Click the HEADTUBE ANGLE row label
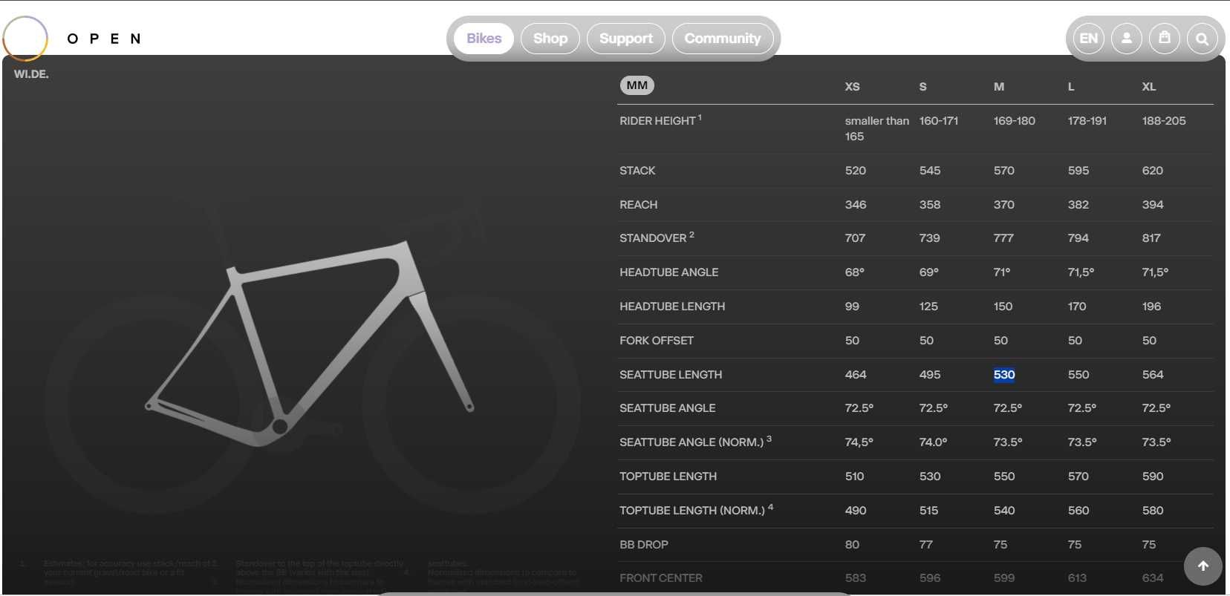 point(669,272)
